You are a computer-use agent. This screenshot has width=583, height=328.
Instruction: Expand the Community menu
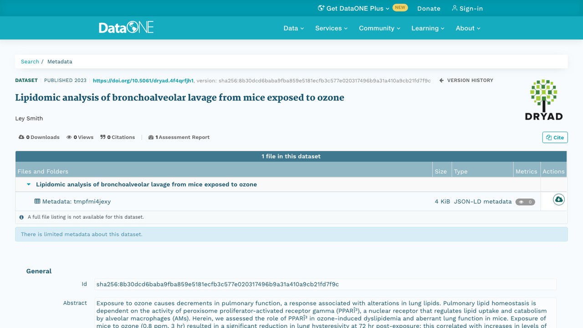(x=379, y=28)
